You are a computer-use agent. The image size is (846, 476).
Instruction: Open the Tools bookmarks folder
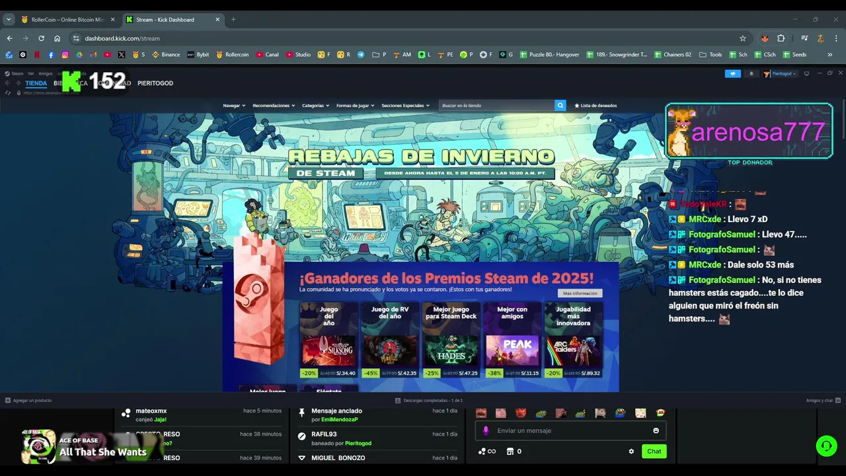pos(711,55)
